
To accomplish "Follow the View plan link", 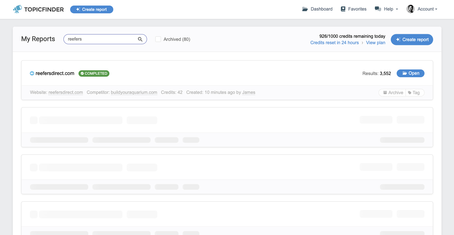I will [376, 42].
